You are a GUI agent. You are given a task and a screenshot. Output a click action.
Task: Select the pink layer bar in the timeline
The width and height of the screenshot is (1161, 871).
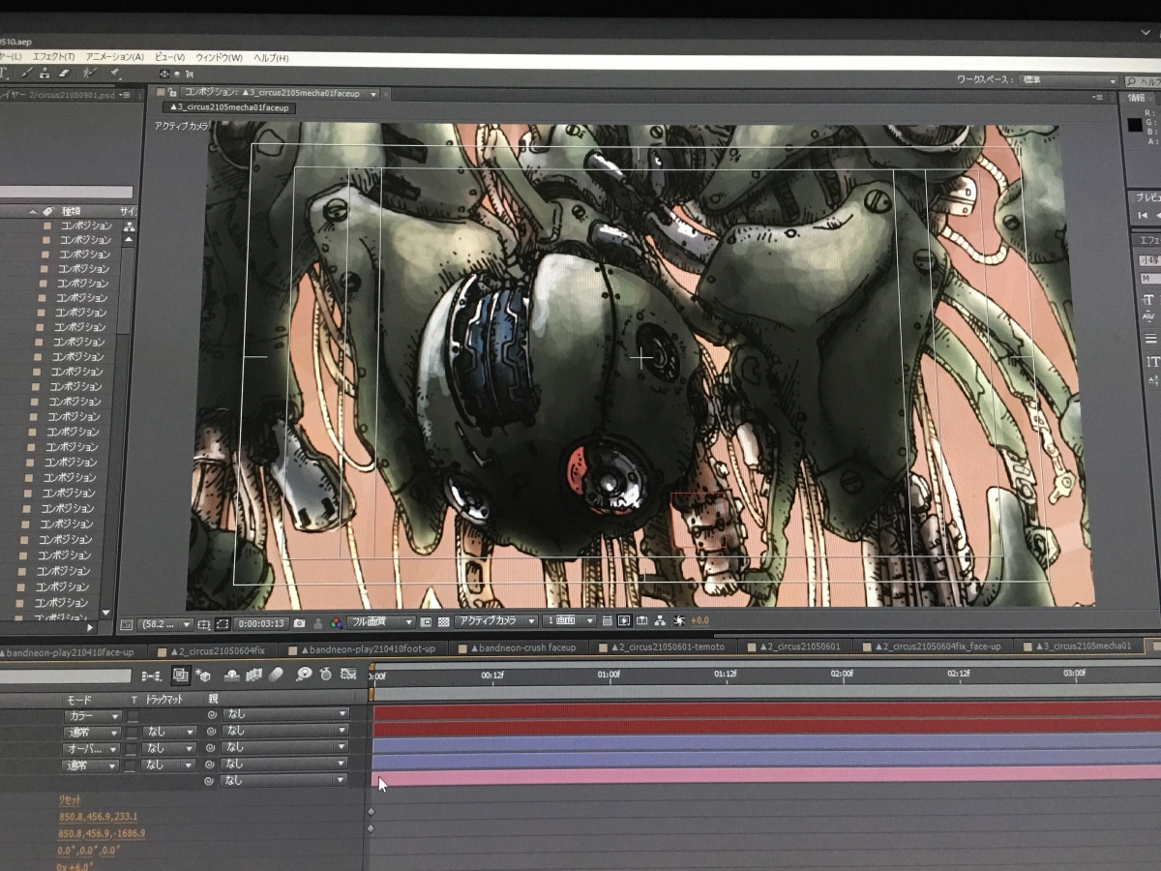(x=764, y=775)
